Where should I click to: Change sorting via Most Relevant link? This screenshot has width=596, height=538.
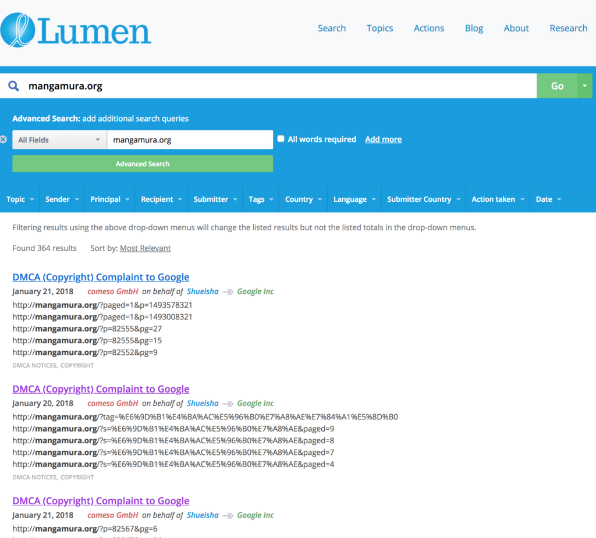pos(145,248)
